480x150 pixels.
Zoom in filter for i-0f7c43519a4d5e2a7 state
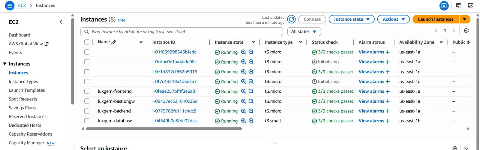click(x=244, y=81)
